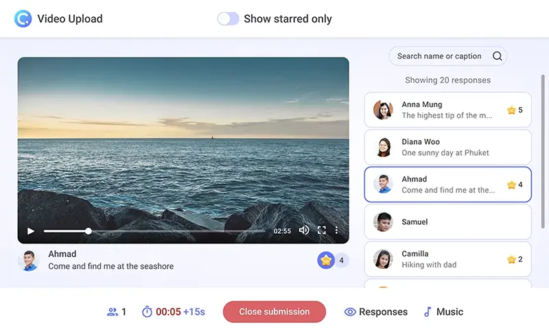Screen dimensions: 549x336
Task: Click the stopwatch timer icon
Action: tap(147, 311)
